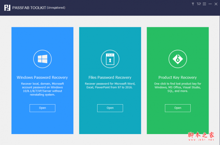Close the PassFab Toolkit window
Screen dimensions: 220x145
pos(216,4)
